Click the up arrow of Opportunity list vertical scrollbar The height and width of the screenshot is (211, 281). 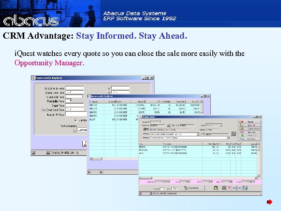pyautogui.click(x=202, y=101)
